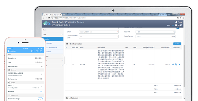Viewport: 198px width, 101px height.
Task: Open iPhone X product row chevron
Action: pos(42,87)
